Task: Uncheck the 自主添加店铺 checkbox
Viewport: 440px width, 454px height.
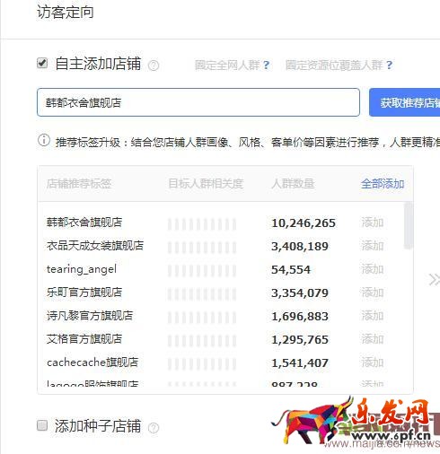Action: pyautogui.click(x=42, y=63)
